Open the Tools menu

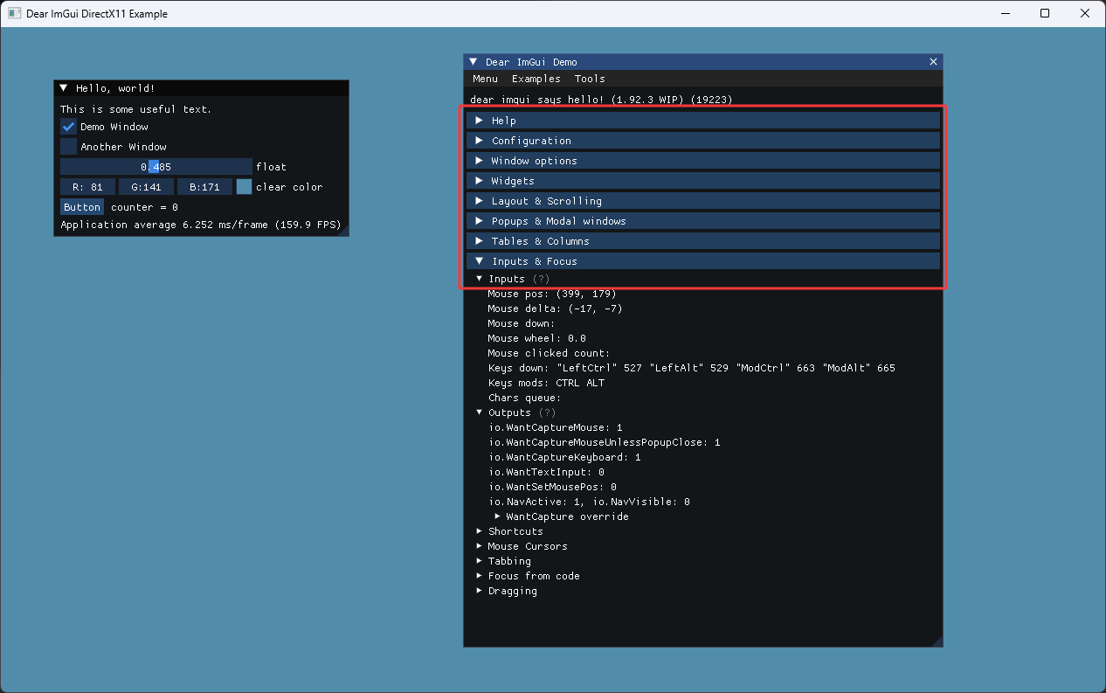pos(590,79)
